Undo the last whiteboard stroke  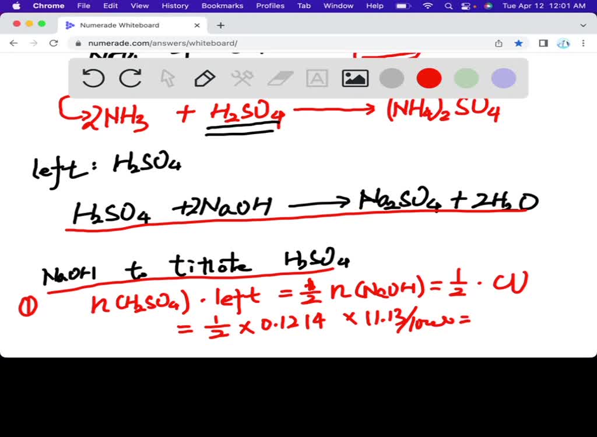[93, 78]
